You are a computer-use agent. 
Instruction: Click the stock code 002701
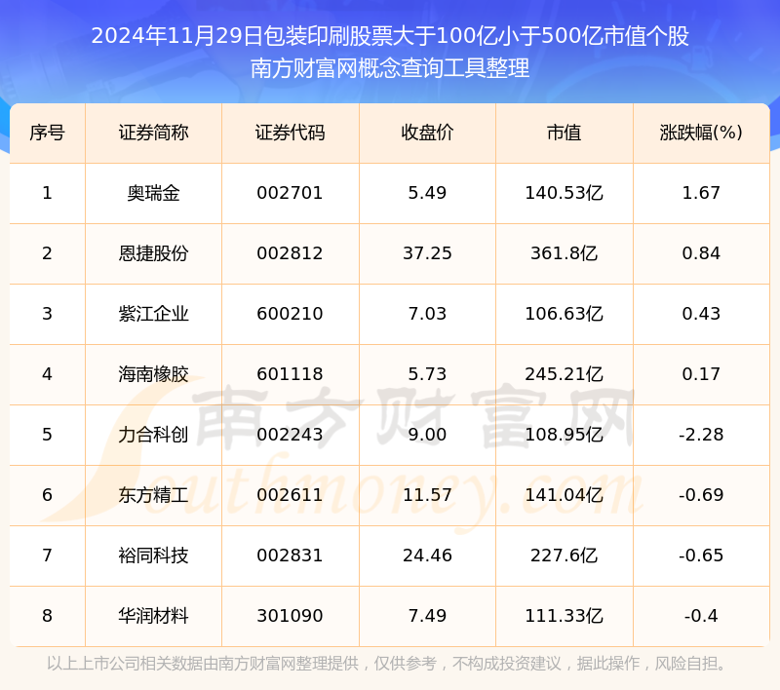[x=290, y=193]
